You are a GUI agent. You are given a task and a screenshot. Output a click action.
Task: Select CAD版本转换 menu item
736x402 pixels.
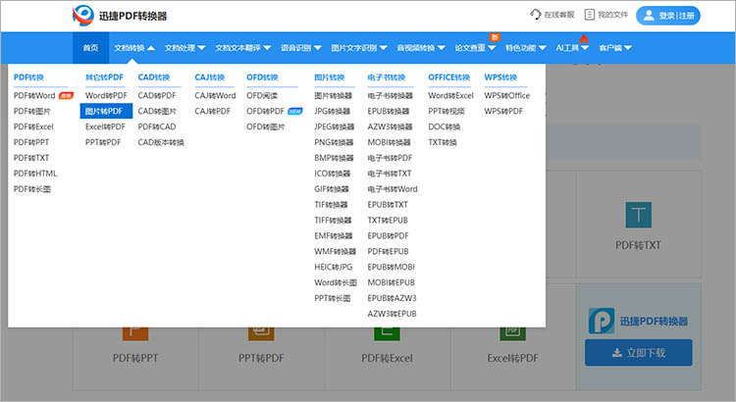coord(161,142)
